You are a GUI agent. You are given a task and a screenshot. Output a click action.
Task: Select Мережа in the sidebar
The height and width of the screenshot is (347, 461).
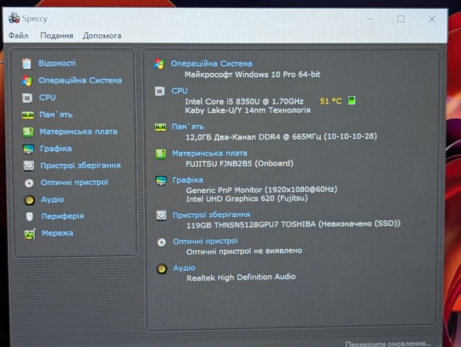(x=57, y=233)
